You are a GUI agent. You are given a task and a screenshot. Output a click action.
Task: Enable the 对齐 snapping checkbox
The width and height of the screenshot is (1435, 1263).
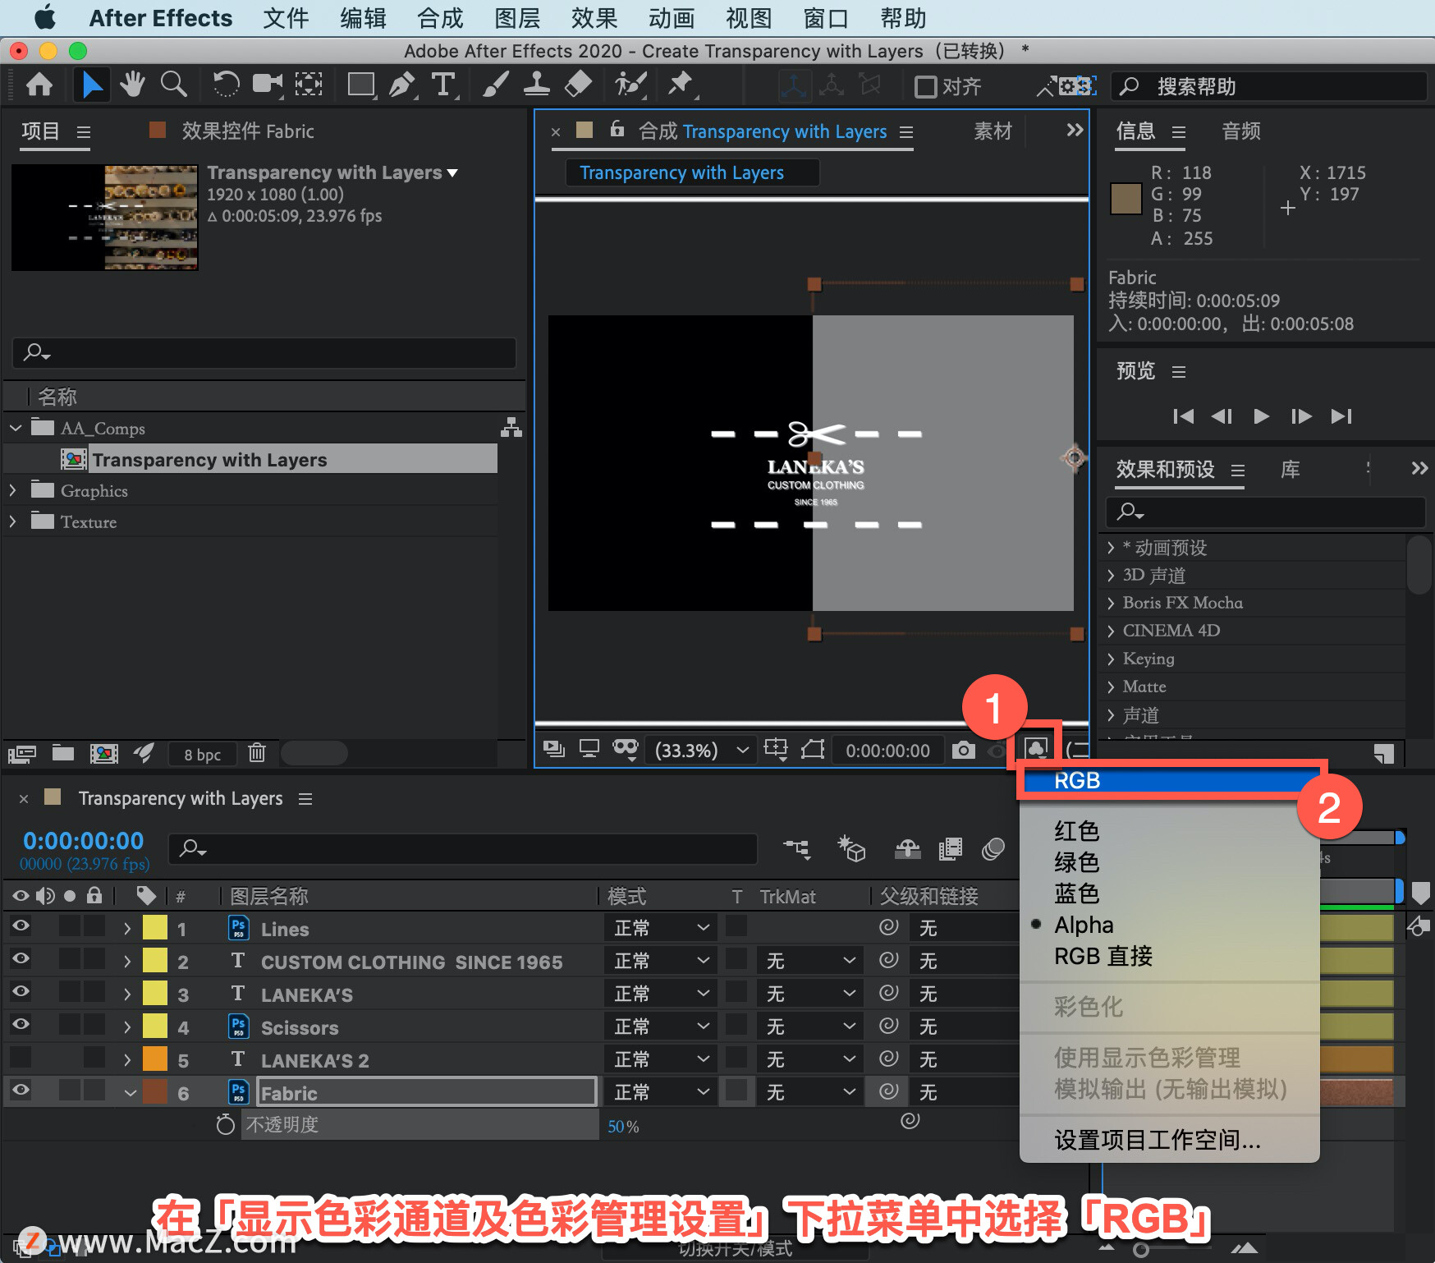pyautogui.click(x=925, y=86)
